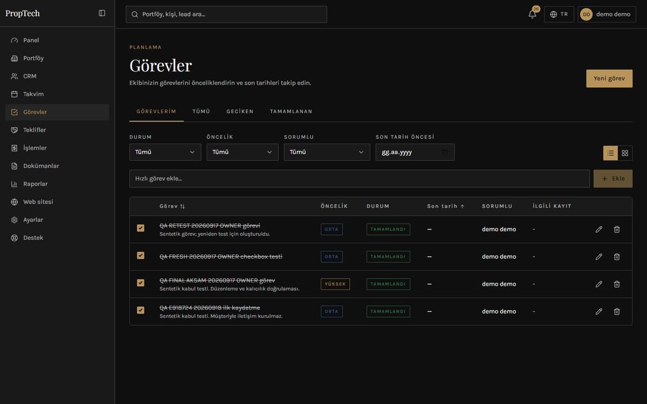Screen dimensions: 647x404
Task: Focus the Hızlı görev ekle input
Action: (360, 179)
